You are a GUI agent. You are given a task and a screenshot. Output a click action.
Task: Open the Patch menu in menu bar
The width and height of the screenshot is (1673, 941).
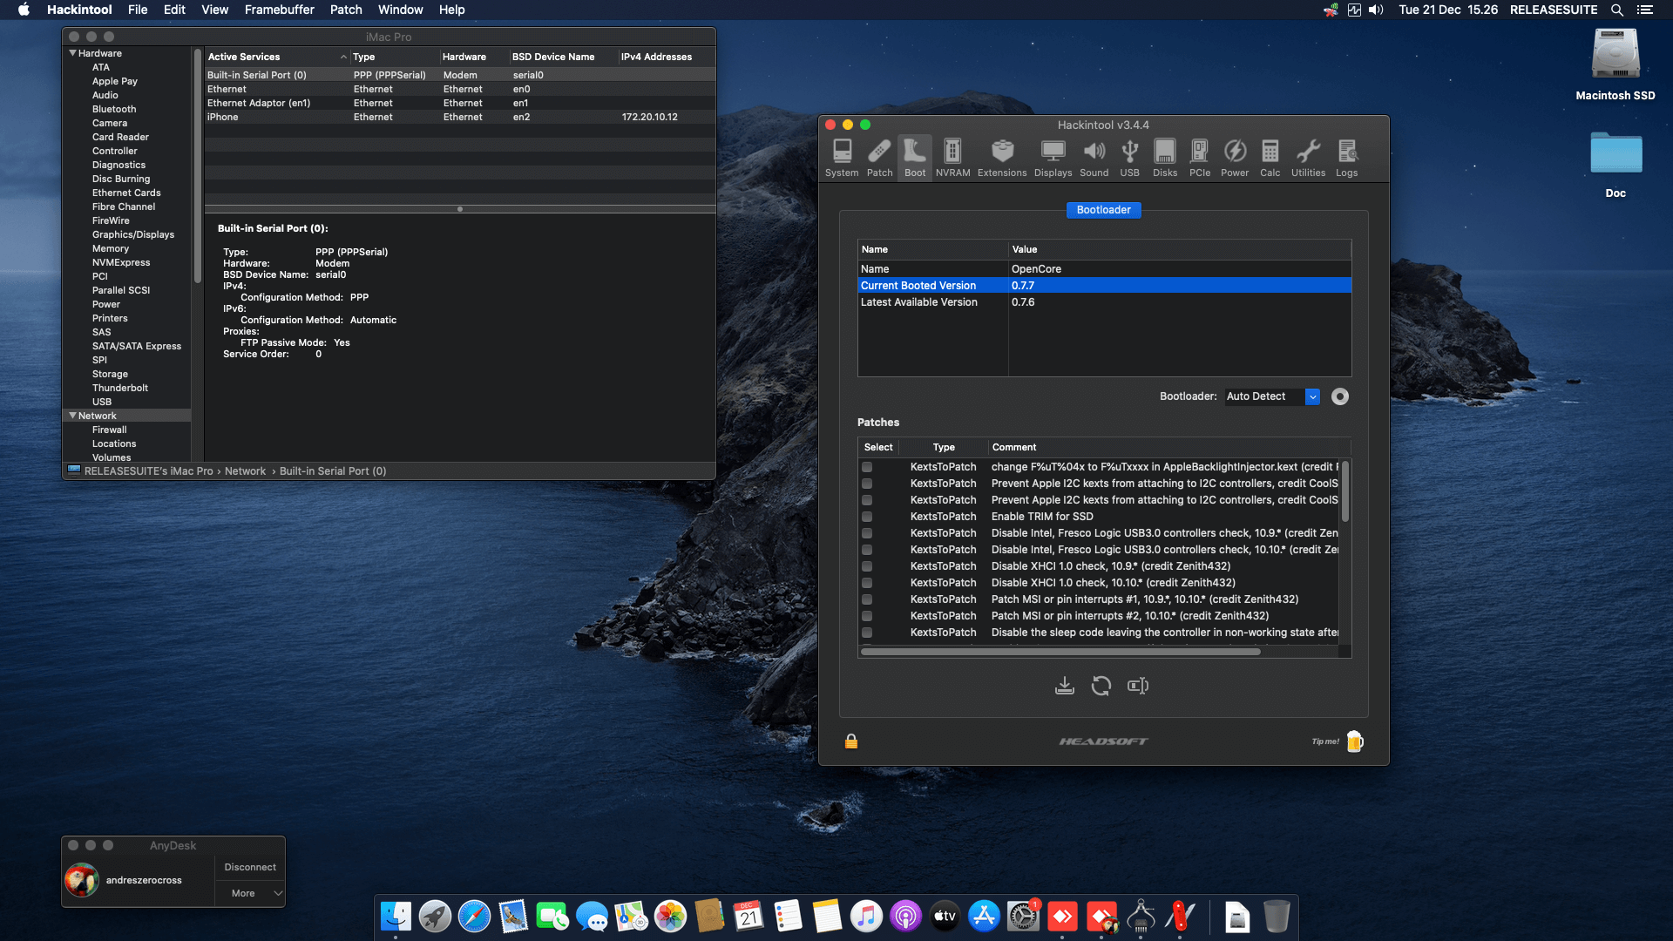point(346,10)
